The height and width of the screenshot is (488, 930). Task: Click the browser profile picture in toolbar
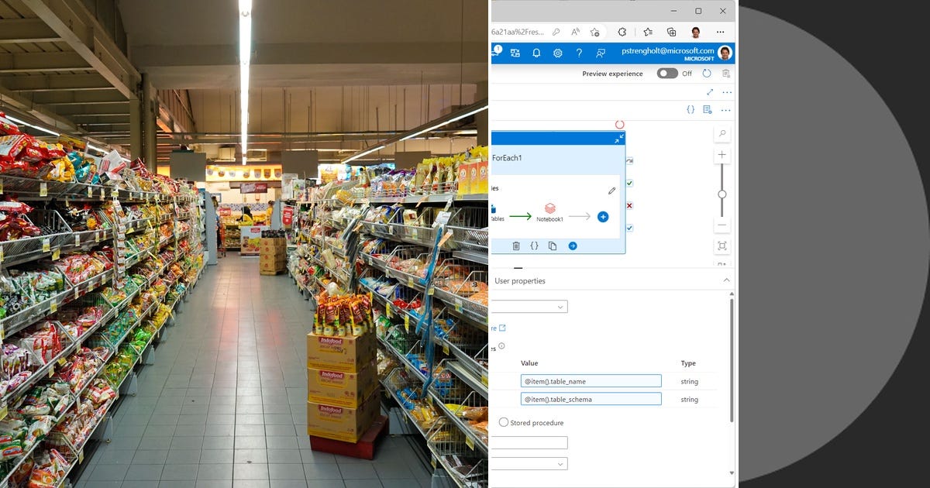click(x=696, y=32)
